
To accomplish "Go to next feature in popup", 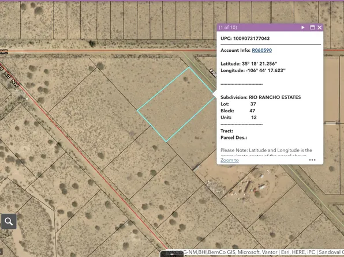I will pos(303,28).
